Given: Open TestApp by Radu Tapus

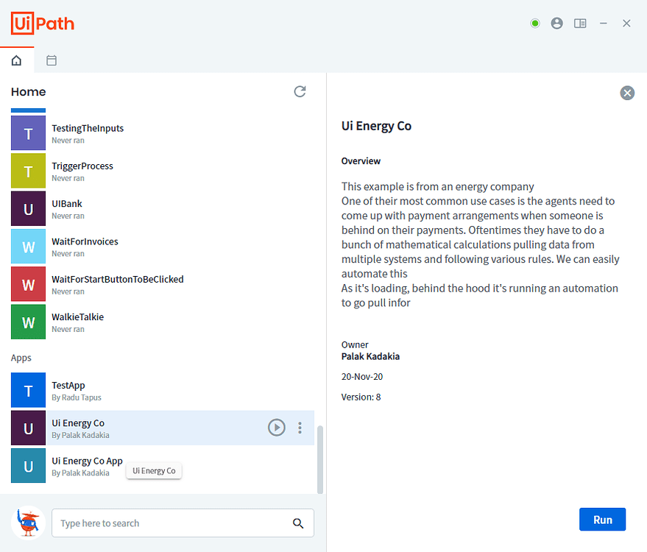Looking at the screenshot, I should coord(163,390).
